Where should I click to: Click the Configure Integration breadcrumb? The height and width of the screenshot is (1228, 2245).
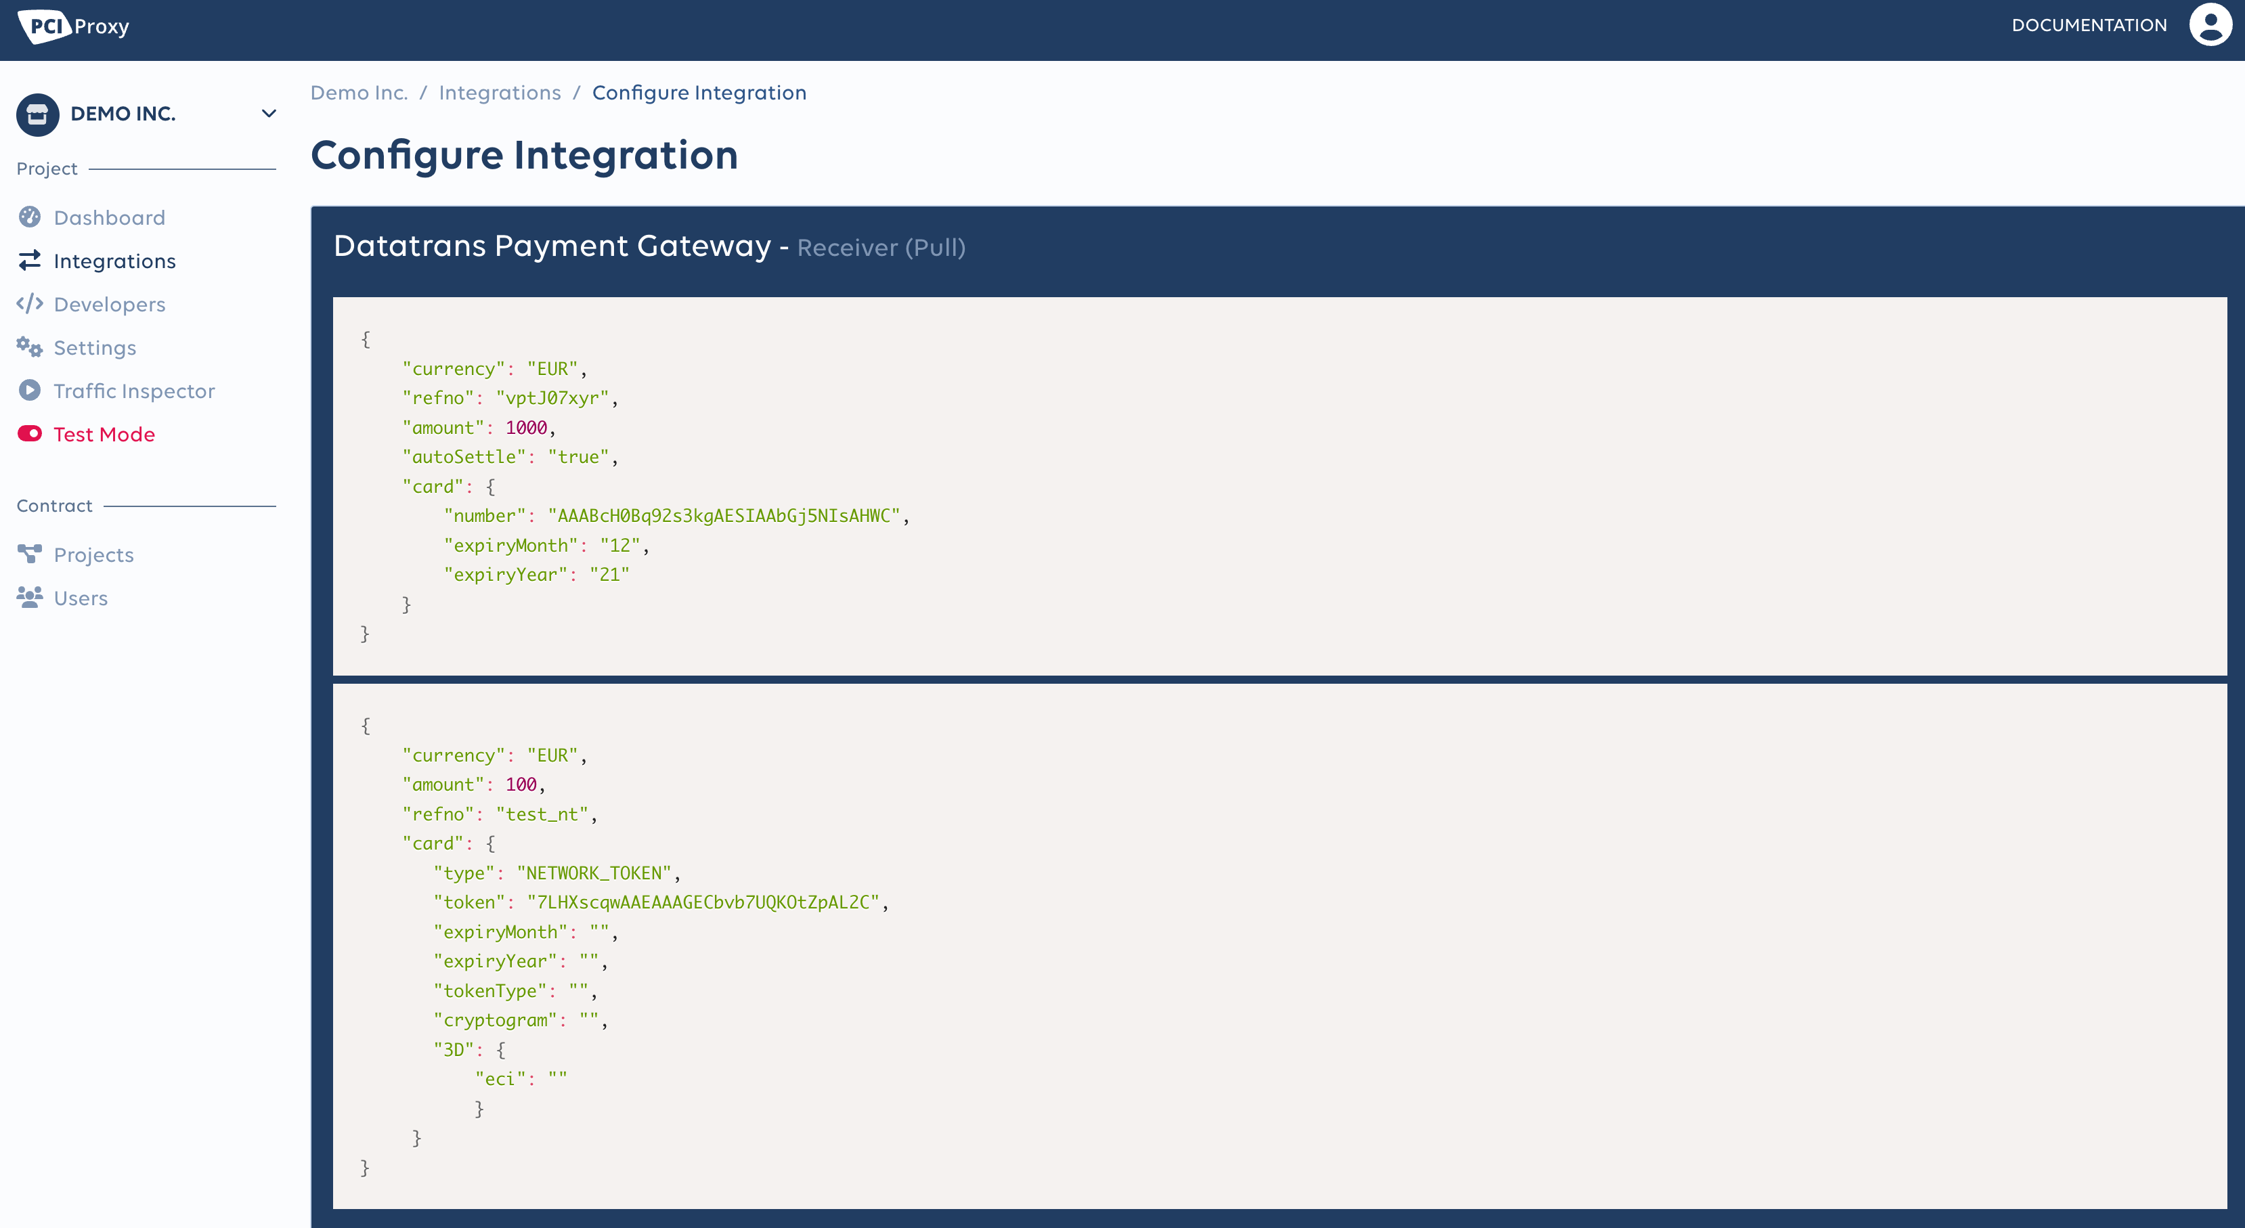(699, 92)
